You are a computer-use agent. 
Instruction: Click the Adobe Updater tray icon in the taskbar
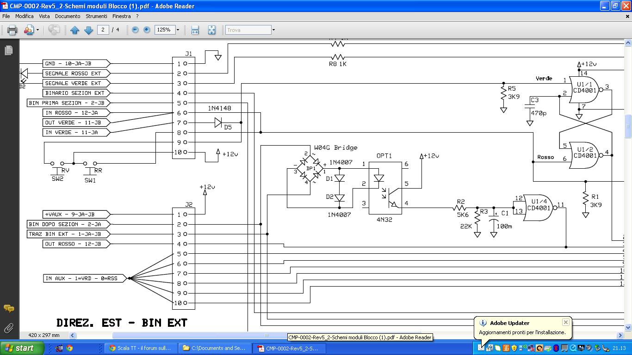coord(481,349)
